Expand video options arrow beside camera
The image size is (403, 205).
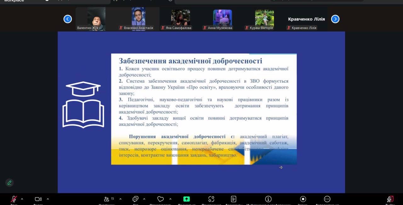click(48, 199)
